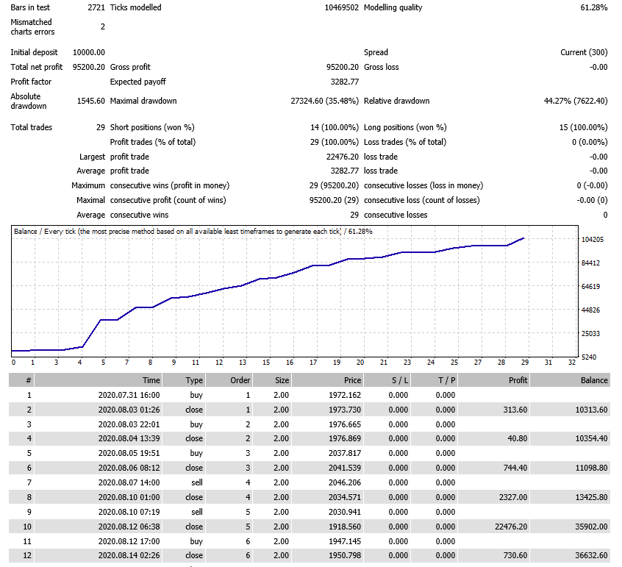Image resolution: width=622 pixels, height=567 pixels.
Task: Click the price 1918.560 in row 10
Action: [345, 527]
